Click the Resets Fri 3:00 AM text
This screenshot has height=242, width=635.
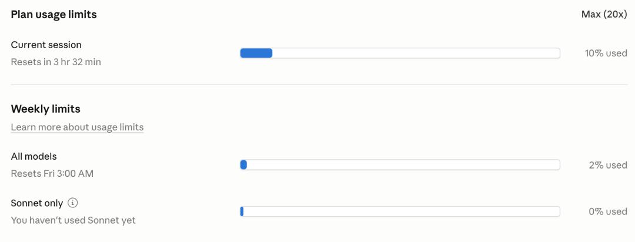[52, 173]
